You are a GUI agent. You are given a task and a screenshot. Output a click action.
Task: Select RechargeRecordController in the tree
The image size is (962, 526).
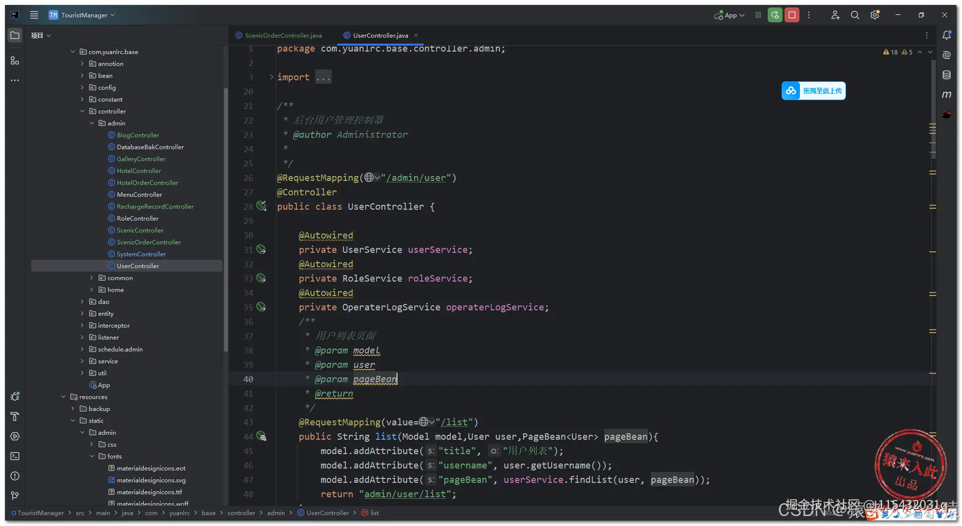(x=155, y=206)
